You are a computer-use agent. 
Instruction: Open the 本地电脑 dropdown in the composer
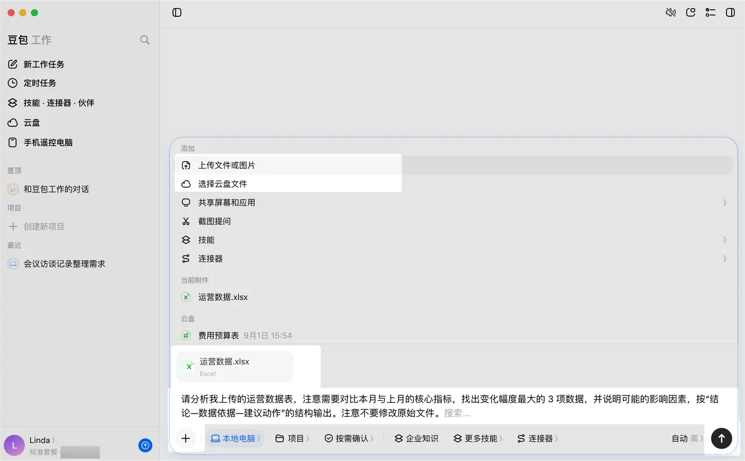(x=236, y=438)
